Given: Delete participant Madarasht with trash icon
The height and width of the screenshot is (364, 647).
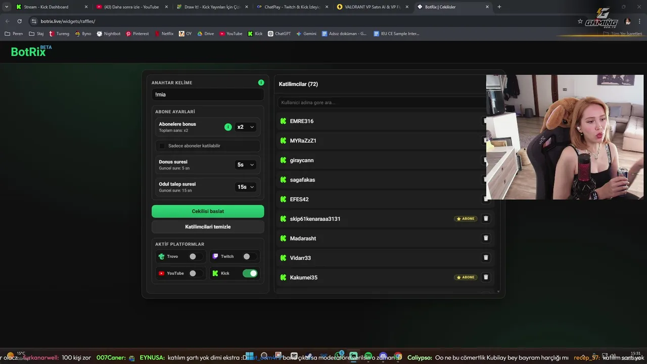Looking at the screenshot, I should pyautogui.click(x=486, y=238).
